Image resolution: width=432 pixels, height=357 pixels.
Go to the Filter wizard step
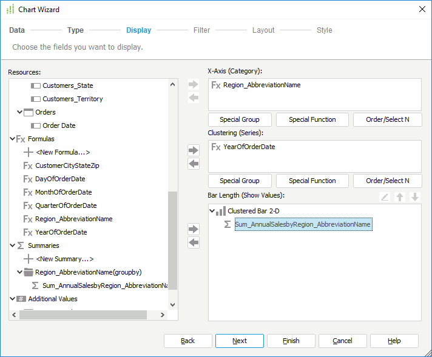click(x=201, y=30)
